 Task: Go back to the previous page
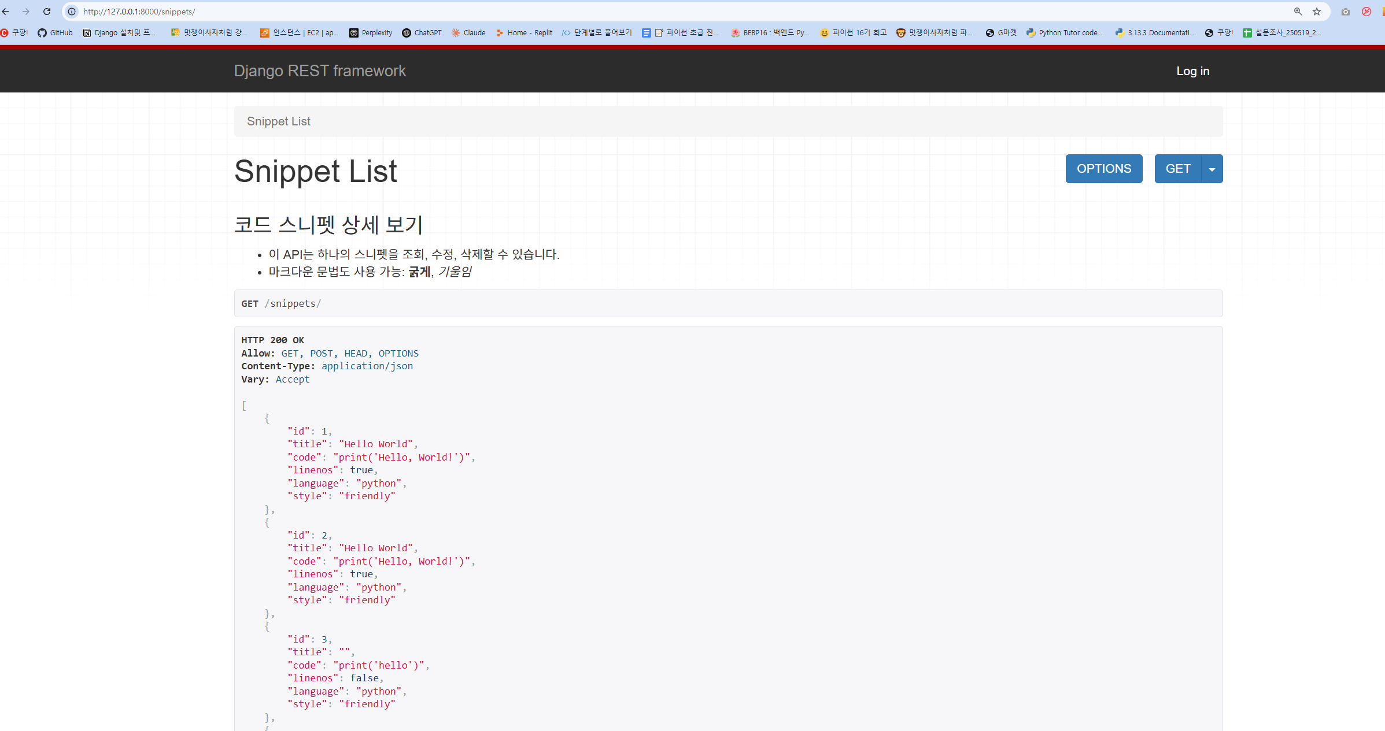[6, 12]
